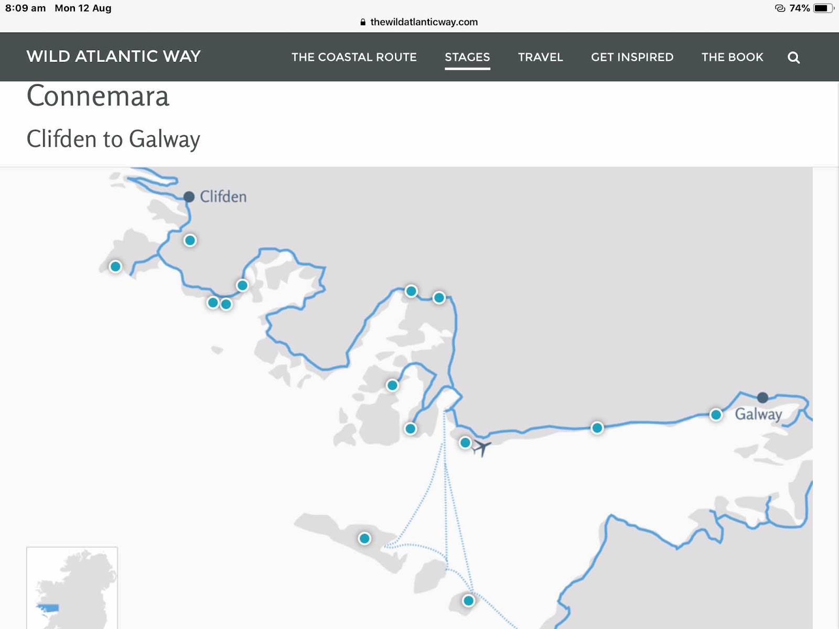
Task: Click the left marker of the adjacent teal pair
Action: coord(213,302)
